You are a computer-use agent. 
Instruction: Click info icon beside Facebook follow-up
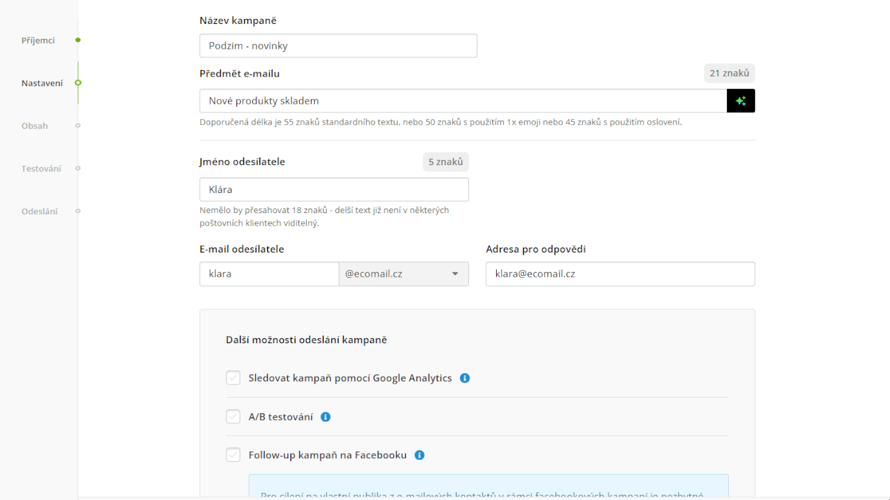[x=419, y=455]
